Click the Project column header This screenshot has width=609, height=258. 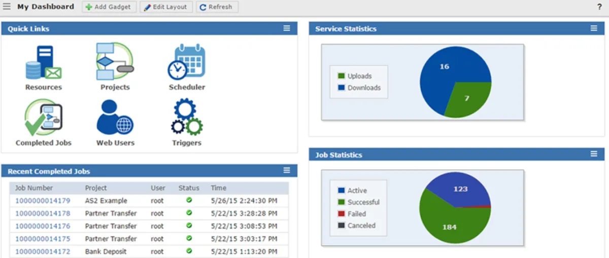[x=96, y=188]
